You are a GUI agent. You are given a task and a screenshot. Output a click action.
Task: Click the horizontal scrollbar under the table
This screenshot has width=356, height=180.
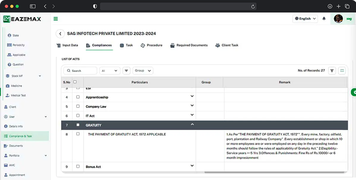274,172
